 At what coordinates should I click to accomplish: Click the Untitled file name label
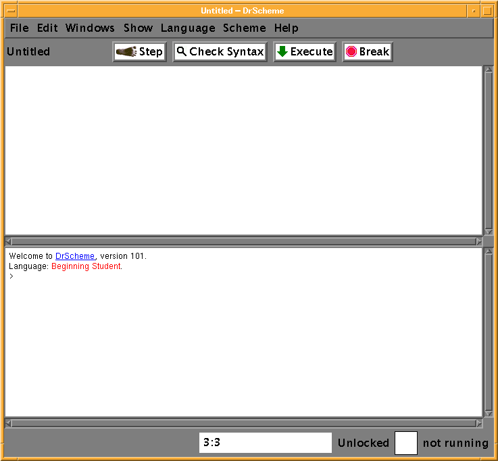[x=28, y=51]
